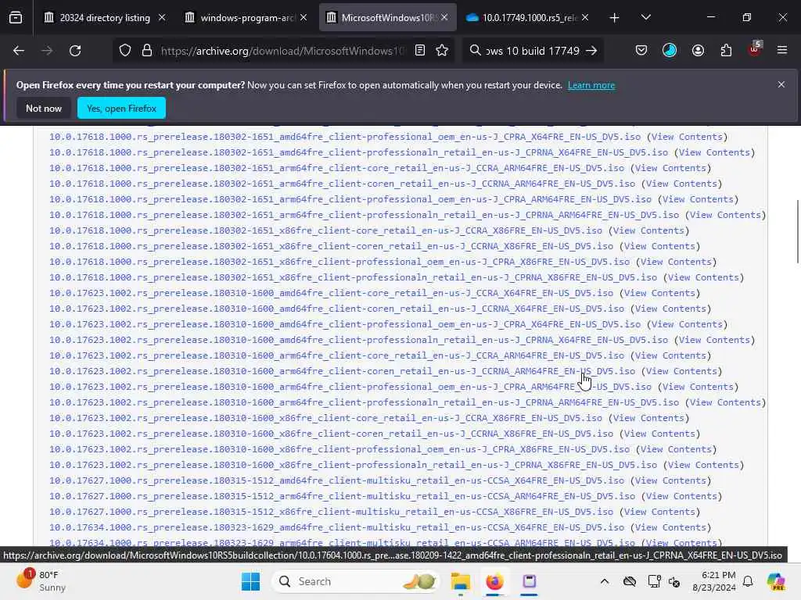Open tracking protection shield icon
Image resolution: width=801 pixels, height=600 pixels.
125,51
